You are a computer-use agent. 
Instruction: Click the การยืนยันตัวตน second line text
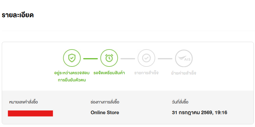(72, 80)
